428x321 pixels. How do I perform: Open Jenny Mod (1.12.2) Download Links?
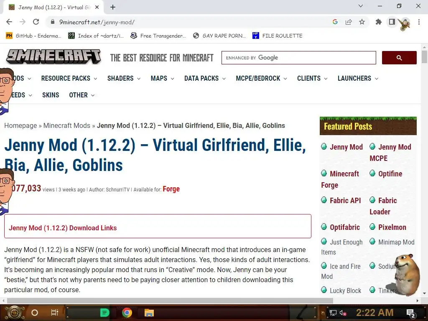pos(63,228)
